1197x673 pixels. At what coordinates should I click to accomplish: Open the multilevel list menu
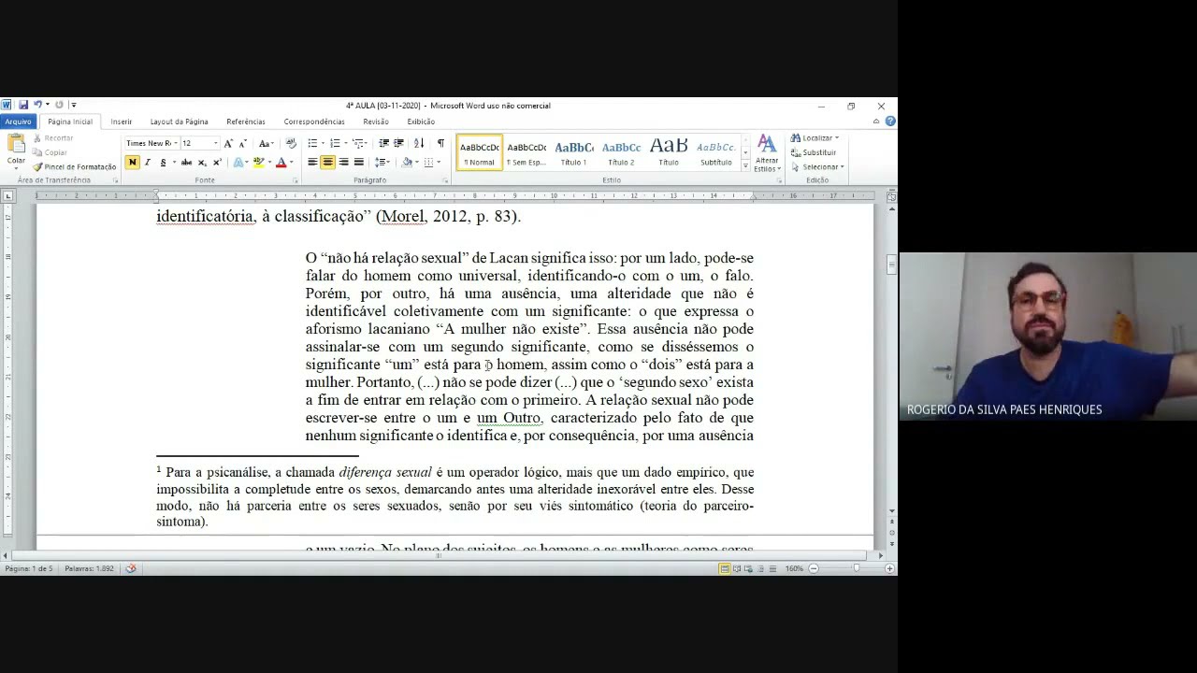tap(358, 143)
